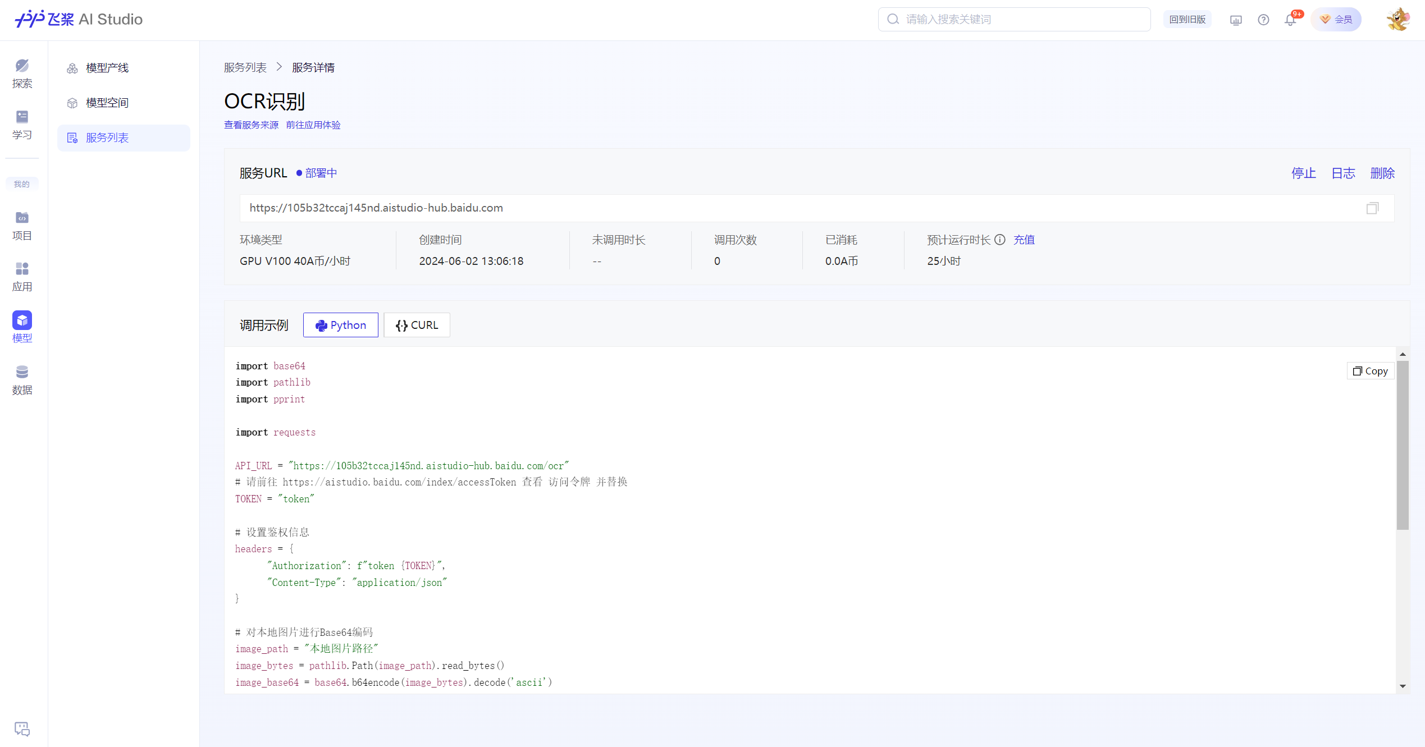
Task: Switch to the CURL example tab
Action: 417,325
